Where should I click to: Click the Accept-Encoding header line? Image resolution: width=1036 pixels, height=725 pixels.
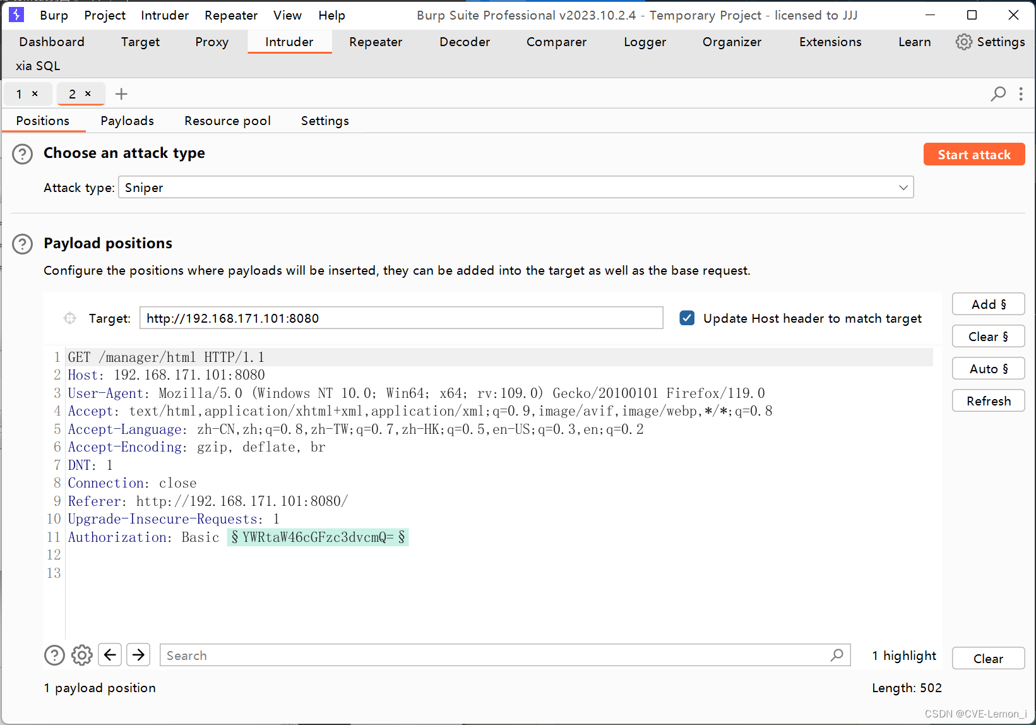click(196, 447)
